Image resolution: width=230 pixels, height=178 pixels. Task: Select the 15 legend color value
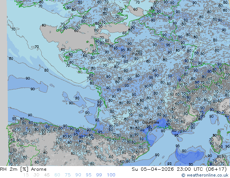pos(26,175)
